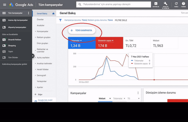
Task: Click the search input field
Action: [113, 4]
